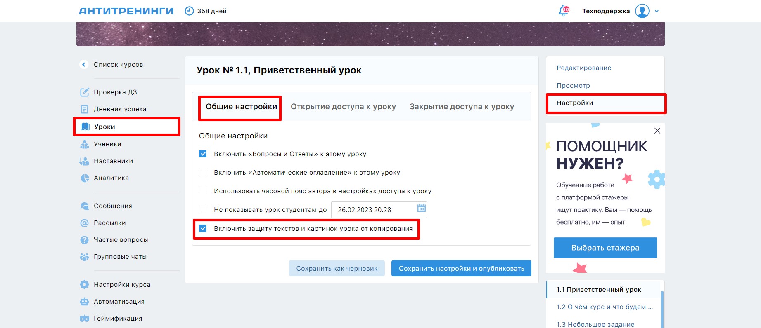
Task: Click the Аналитика pie chart icon
Action: [84, 178]
